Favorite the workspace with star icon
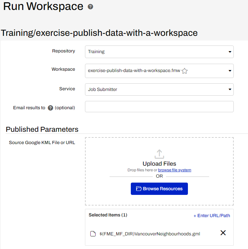This screenshot has height=249, width=248. [185, 71]
